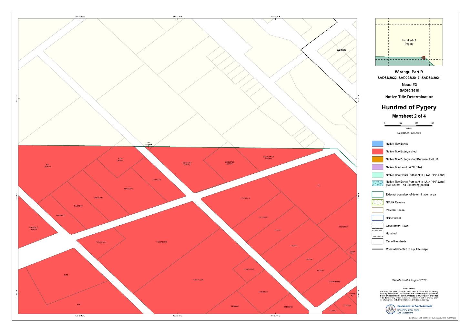The image size is (470, 332).
Task: Click the Pastoral Lease legend symbol
Action: pyautogui.click(x=377, y=210)
